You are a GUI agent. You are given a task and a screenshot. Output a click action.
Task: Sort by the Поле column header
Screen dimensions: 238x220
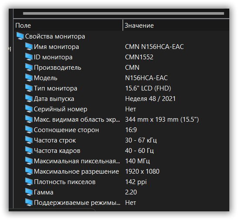(68, 25)
